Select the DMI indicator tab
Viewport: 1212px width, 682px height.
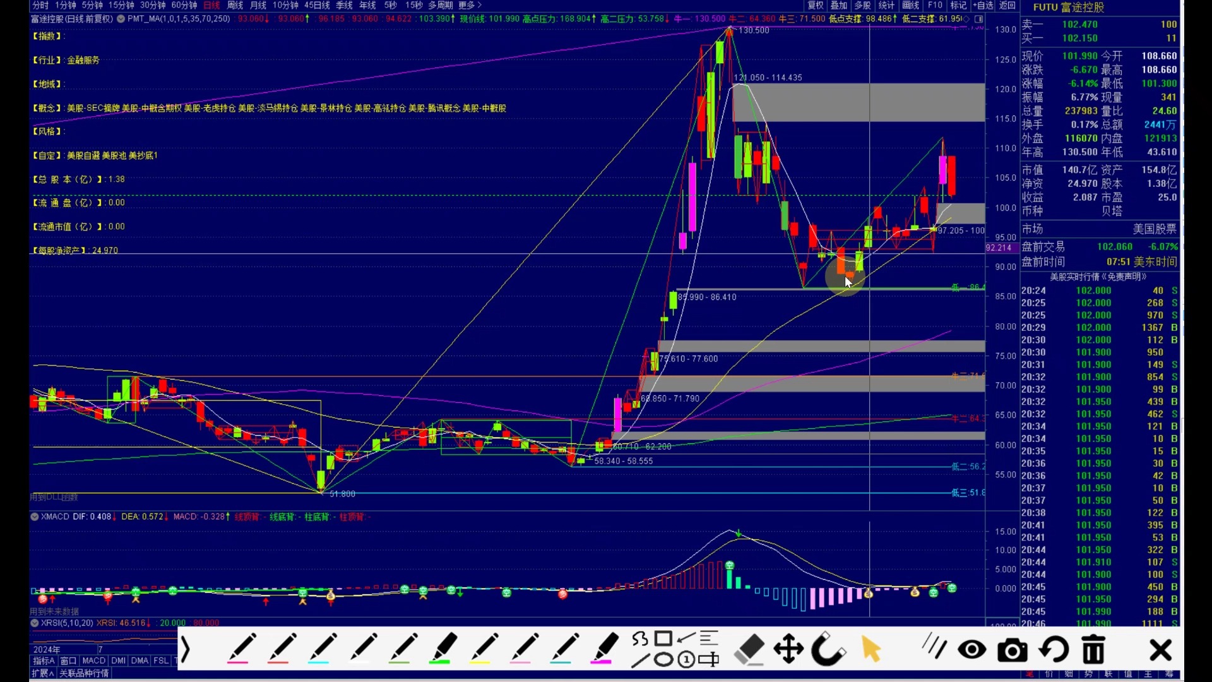[x=119, y=661]
